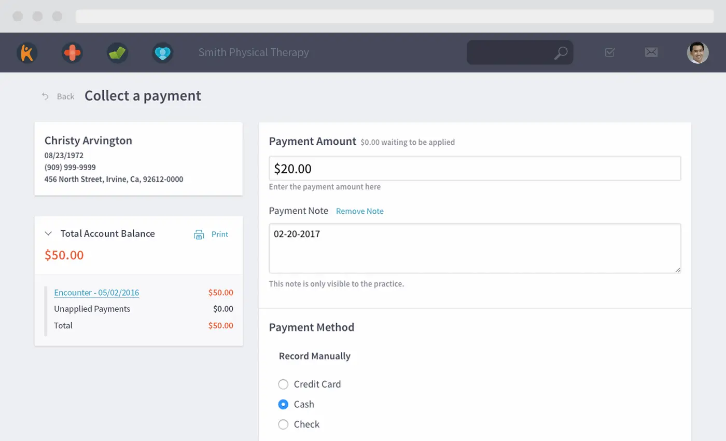Open the messages envelope icon

(651, 52)
